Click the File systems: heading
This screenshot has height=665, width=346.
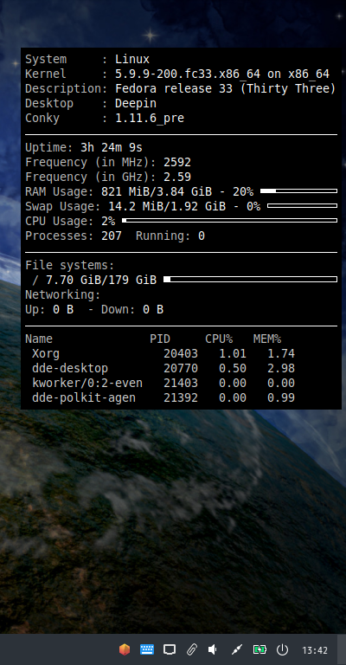click(70, 266)
